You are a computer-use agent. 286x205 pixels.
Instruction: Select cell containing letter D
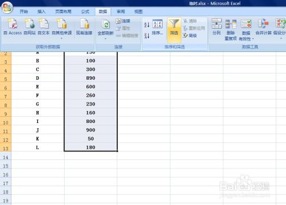coord(38,78)
